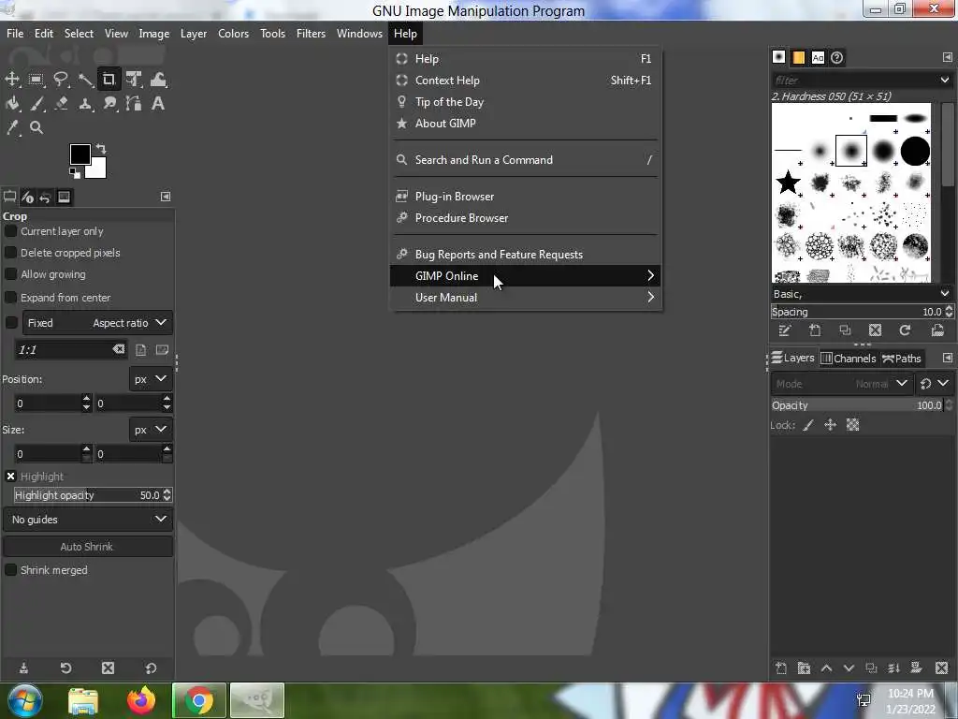Image resolution: width=958 pixels, height=719 pixels.
Task: Open the layer Mode Normal dropdown
Action: [x=841, y=384]
